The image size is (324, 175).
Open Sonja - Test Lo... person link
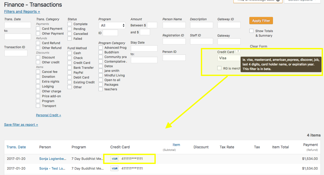pyautogui.click(x=52, y=168)
